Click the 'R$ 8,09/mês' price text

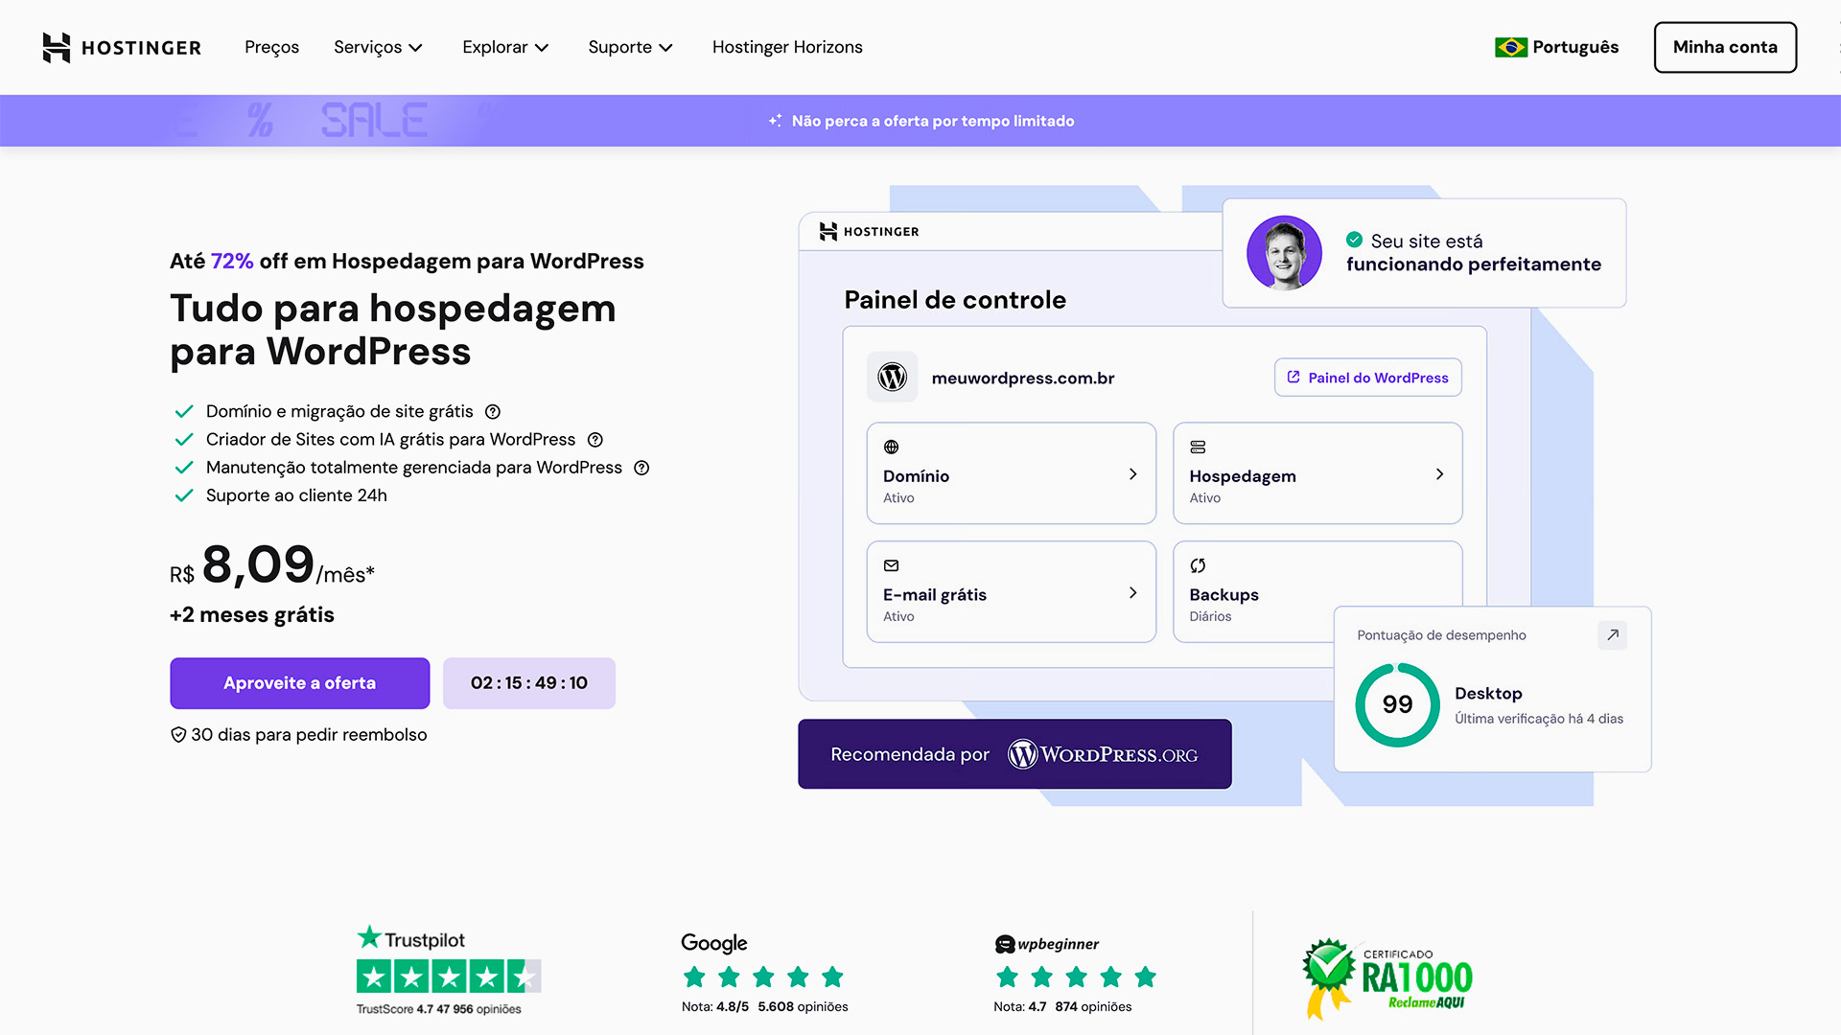click(272, 564)
